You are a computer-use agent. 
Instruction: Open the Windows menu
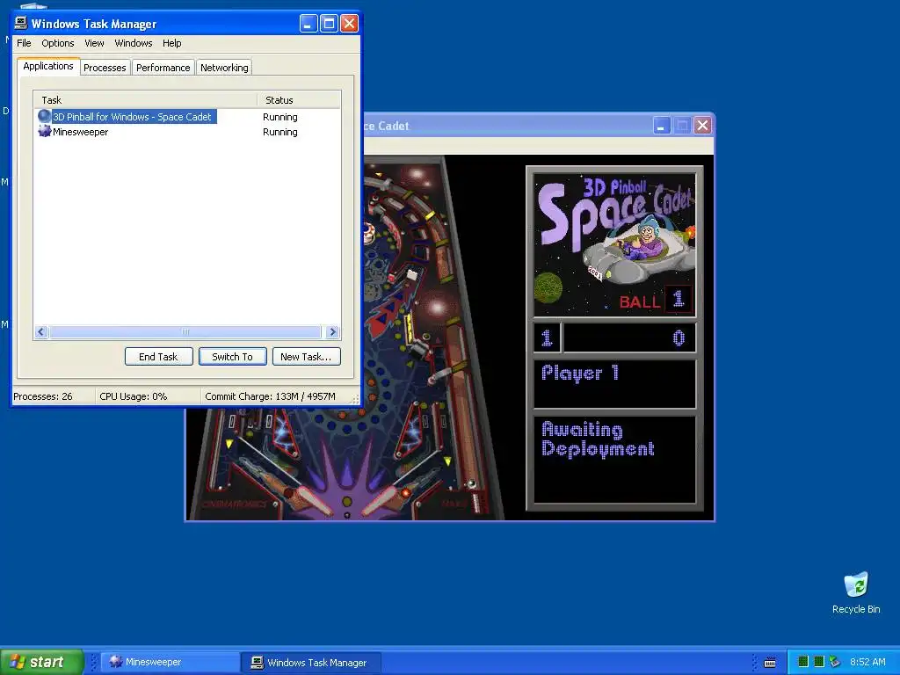(x=134, y=43)
